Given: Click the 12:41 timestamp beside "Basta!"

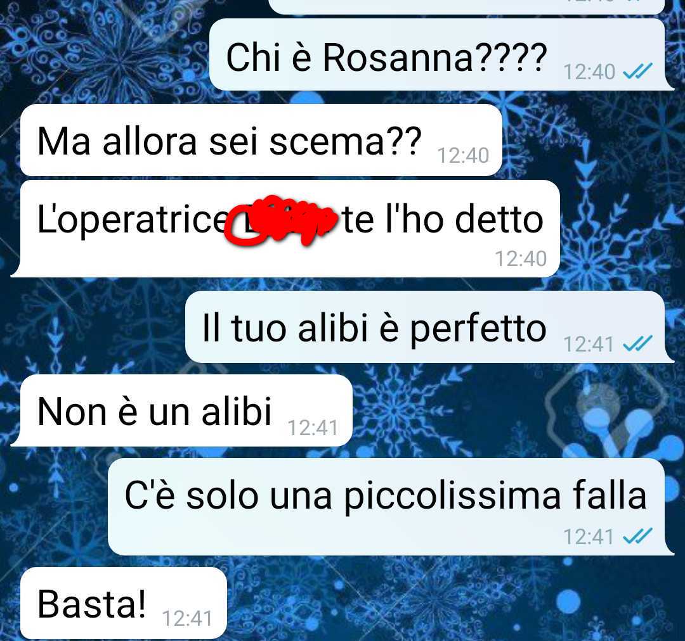Looking at the screenshot, I should coord(187,619).
